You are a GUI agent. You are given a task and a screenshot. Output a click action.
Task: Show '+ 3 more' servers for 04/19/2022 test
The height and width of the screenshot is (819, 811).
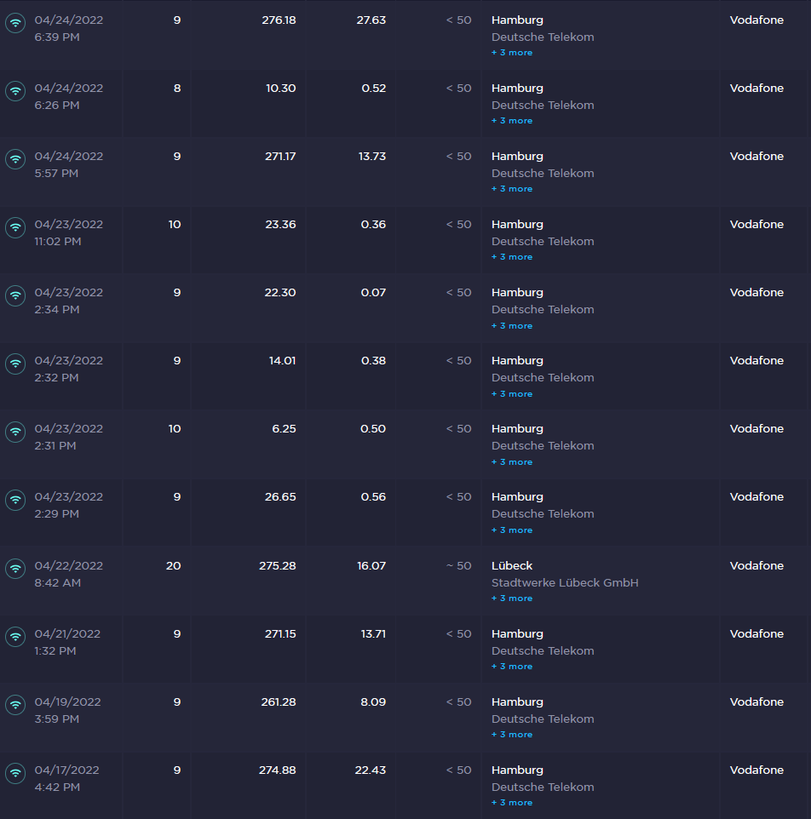(x=512, y=735)
